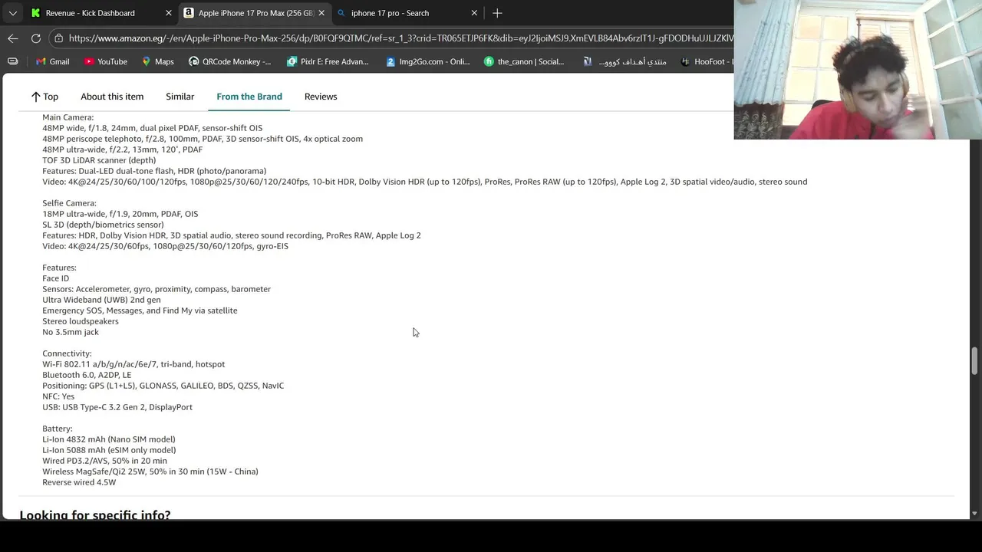Go back to previous page

click(x=13, y=38)
